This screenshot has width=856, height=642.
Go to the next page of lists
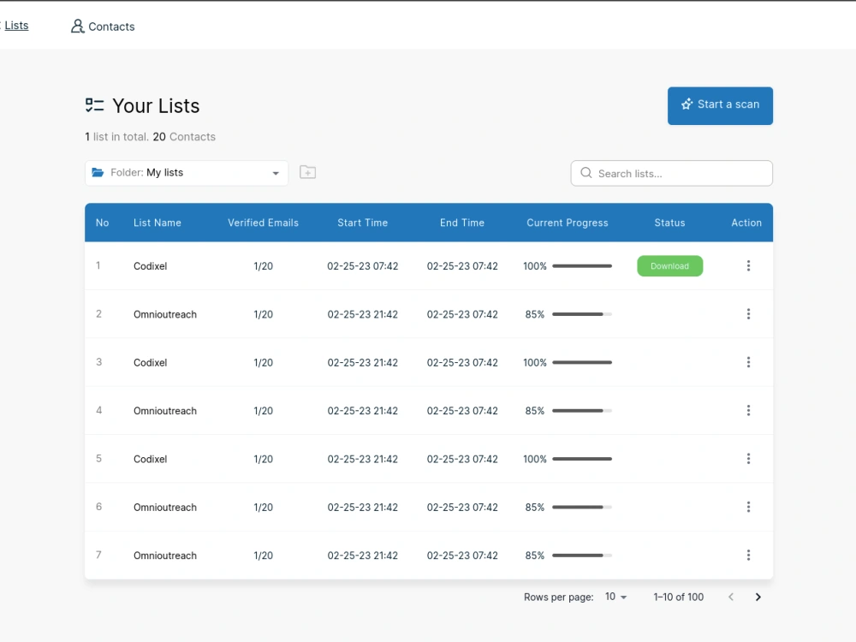(758, 597)
